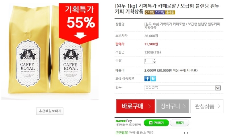Open the Caffe Royal product image
This screenshot has width=228, height=138.
(50, 52)
